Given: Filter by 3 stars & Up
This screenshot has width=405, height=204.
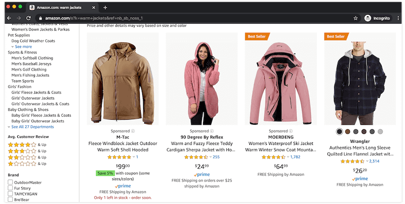Looking at the screenshot, I should coord(27,151).
